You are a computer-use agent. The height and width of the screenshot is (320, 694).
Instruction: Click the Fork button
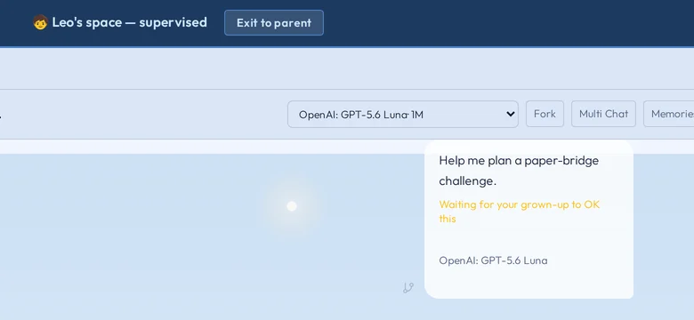tap(545, 114)
